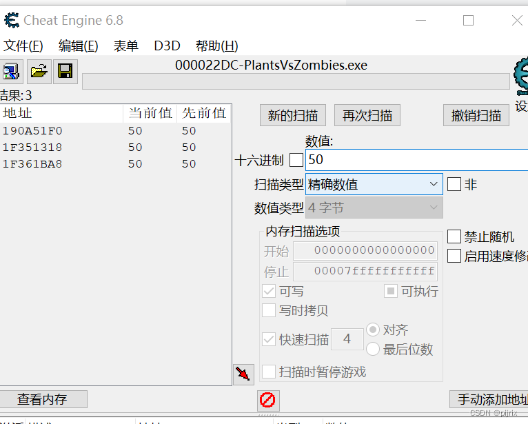Click the 快速扫描 alignment field showing 4
This screenshot has width=528, height=424.
pos(347,339)
